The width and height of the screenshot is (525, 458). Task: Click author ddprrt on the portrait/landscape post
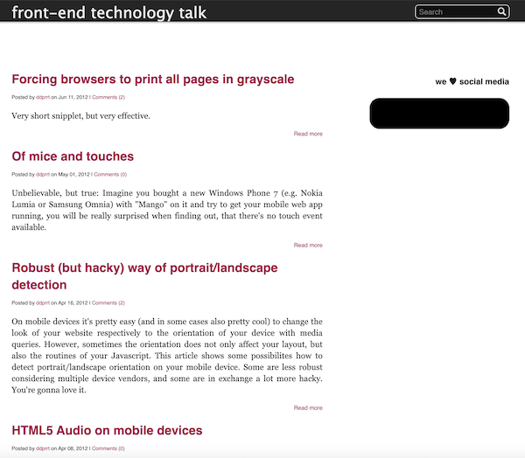pyautogui.click(x=43, y=302)
